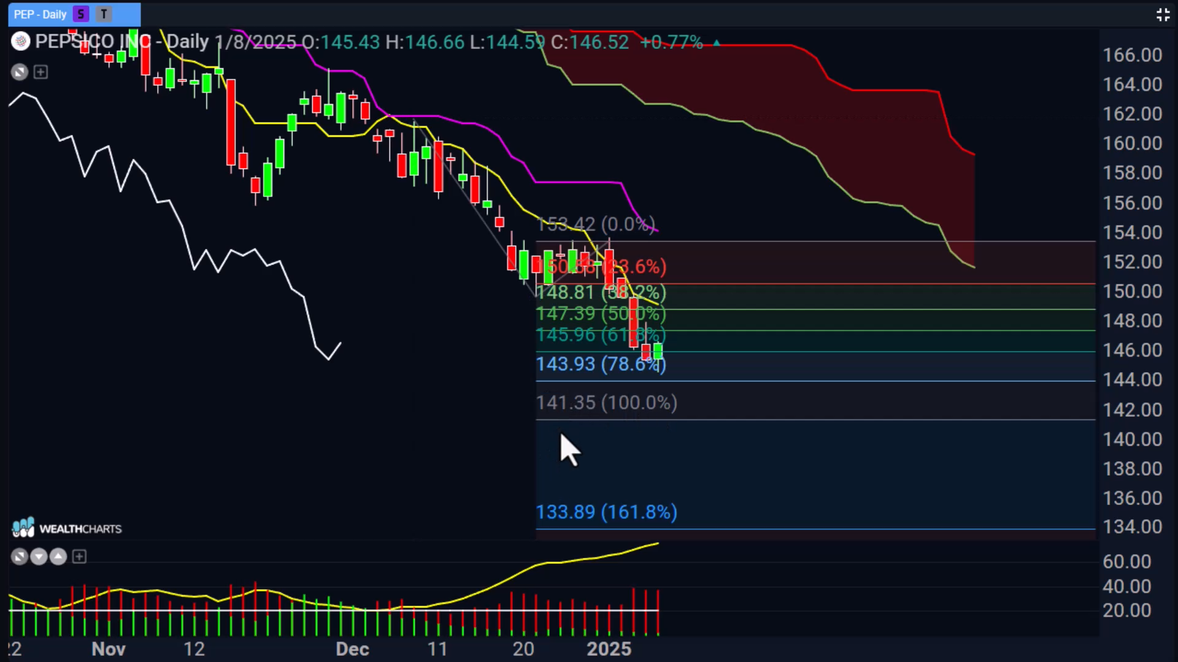
Task: Add an indicator to the price pane
Action: [x=40, y=72]
